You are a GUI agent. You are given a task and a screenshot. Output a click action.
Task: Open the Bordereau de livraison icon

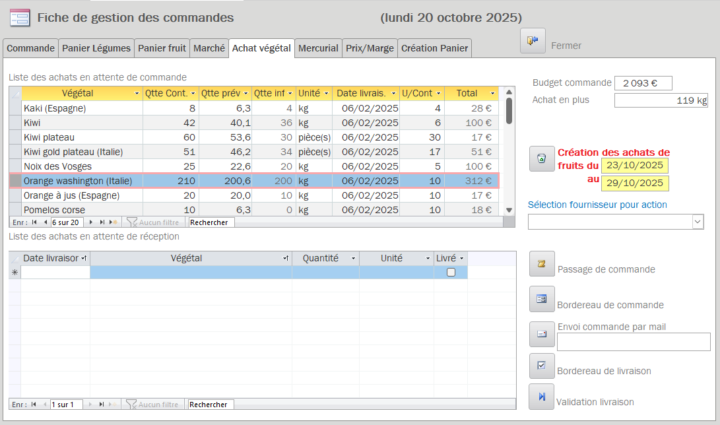click(542, 366)
